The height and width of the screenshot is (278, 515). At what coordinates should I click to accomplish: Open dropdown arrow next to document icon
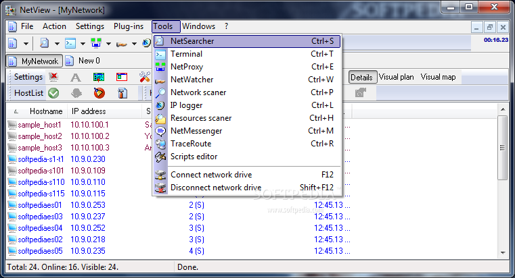26,44
